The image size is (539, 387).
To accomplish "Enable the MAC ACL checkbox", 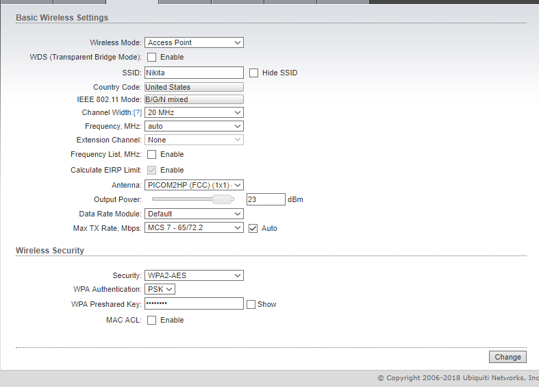I will (152, 320).
